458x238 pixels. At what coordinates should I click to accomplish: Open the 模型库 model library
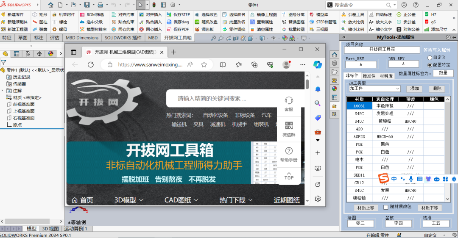click(319, 14)
